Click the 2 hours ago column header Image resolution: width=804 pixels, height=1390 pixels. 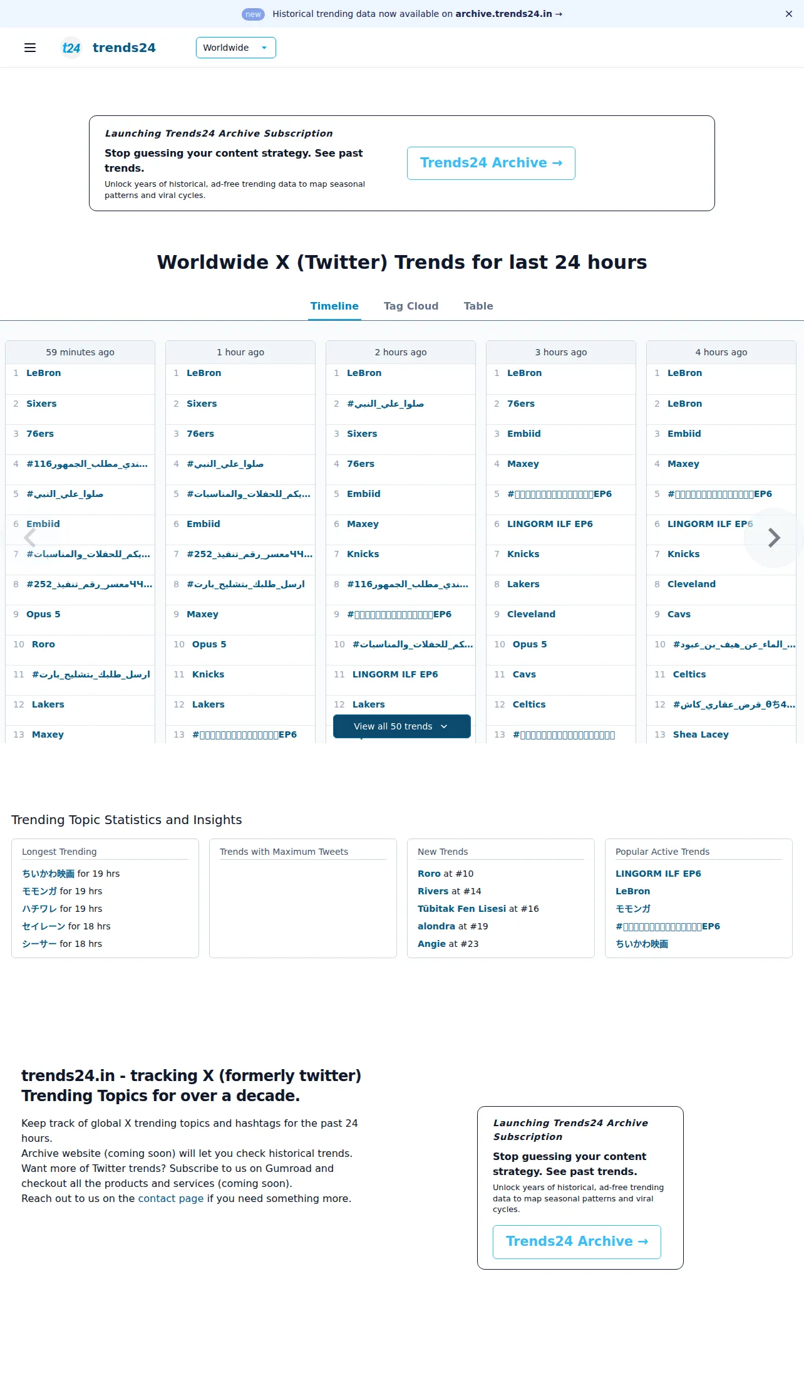coord(401,352)
